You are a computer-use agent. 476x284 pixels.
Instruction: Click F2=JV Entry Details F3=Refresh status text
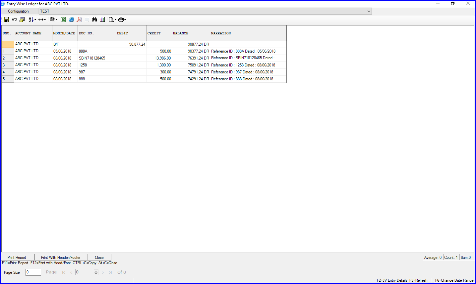[402, 280]
